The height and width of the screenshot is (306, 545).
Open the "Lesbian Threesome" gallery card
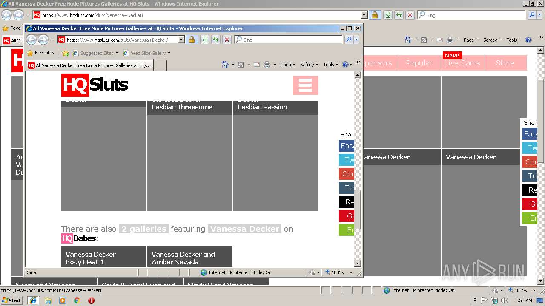(x=190, y=155)
